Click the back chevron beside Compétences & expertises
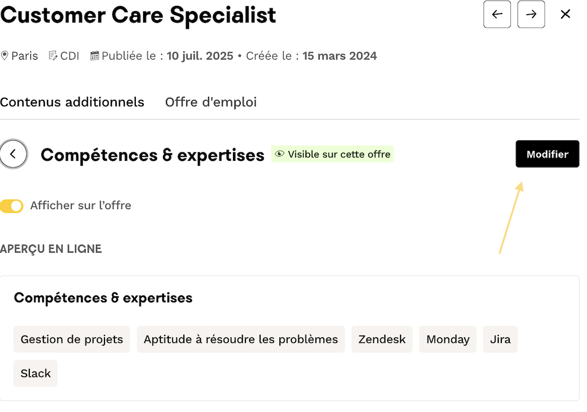Viewport: 587px width, 412px height. (13, 154)
